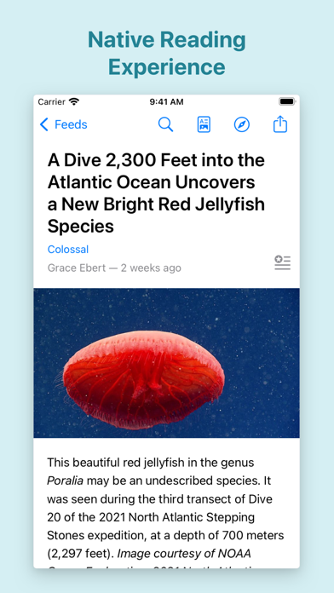The height and width of the screenshot is (593, 334).
Task: Click the paragraph starting "This beautiful red jellyfish"
Action: coord(165,508)
